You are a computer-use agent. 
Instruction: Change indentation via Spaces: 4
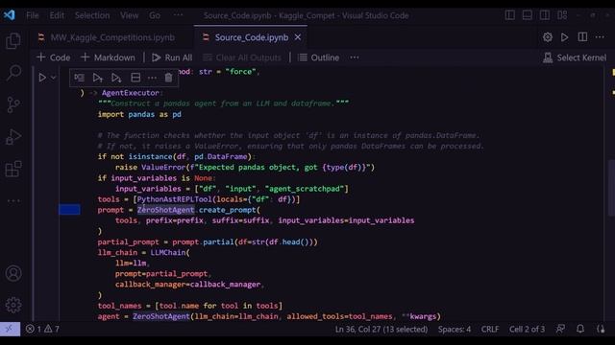coord(455,329)
